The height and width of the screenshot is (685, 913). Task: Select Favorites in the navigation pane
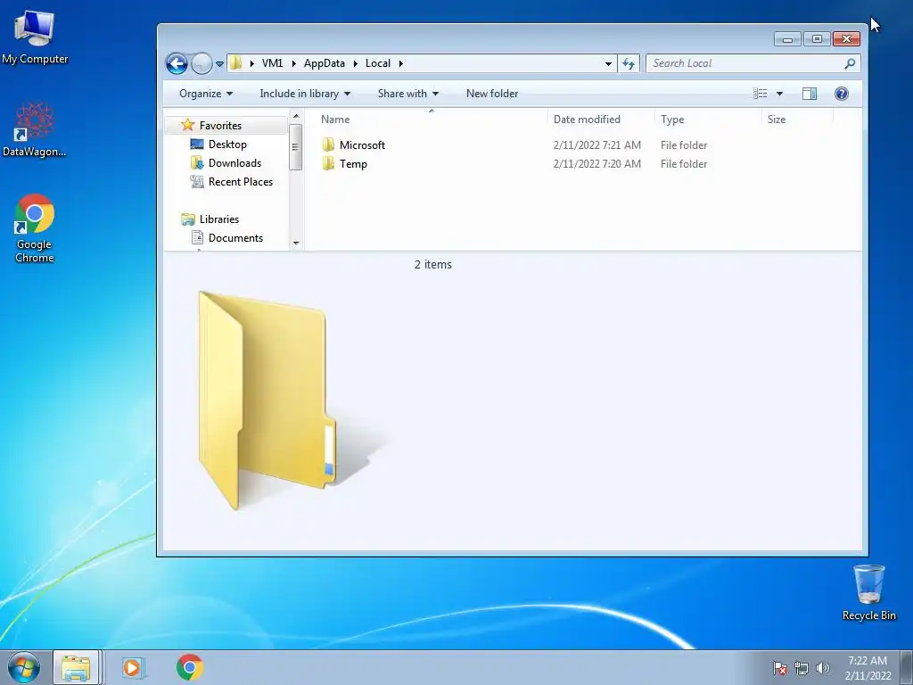click(x=220, y=125)
